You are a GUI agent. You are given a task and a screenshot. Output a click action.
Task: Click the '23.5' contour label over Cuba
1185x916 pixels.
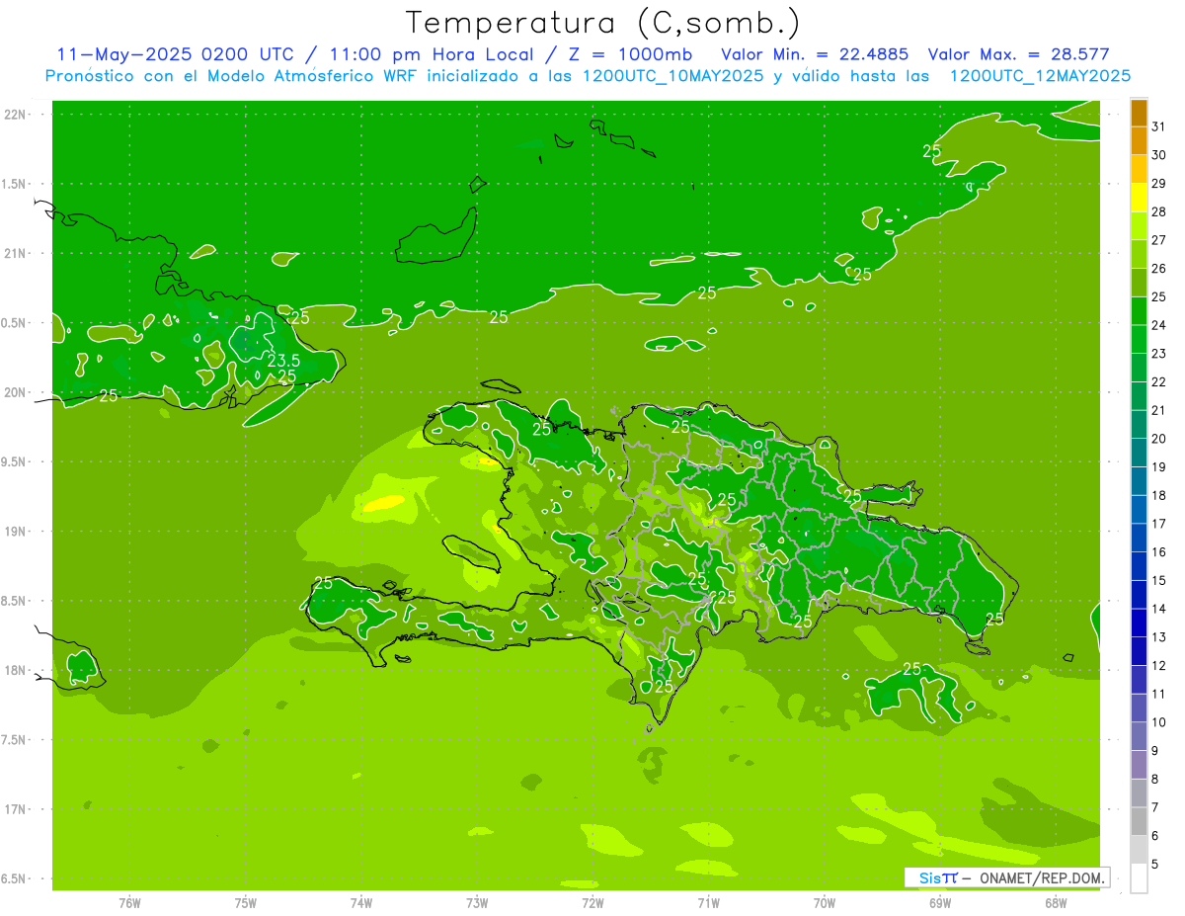tap(283, 361)
